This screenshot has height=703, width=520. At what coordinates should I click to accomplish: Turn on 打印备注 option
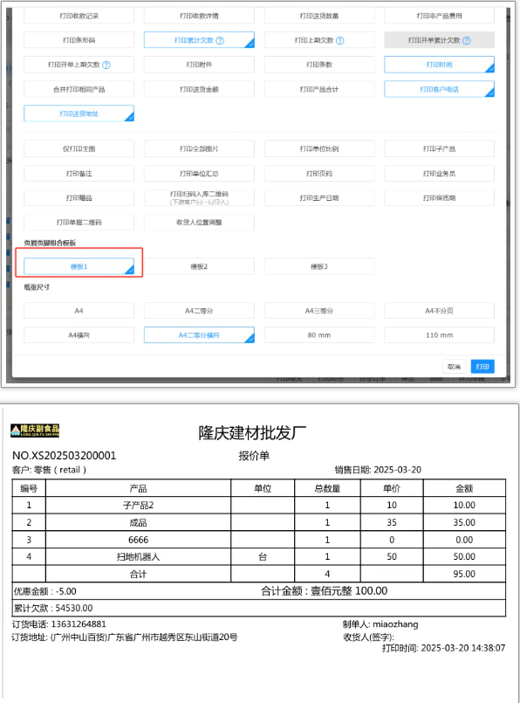(x=79, y=174)
